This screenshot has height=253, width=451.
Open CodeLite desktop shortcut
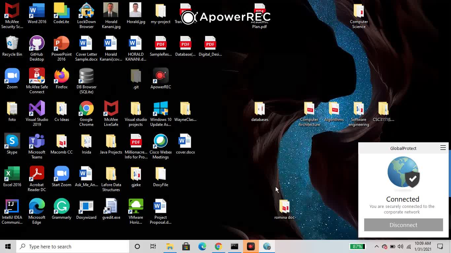pos(61,13)
